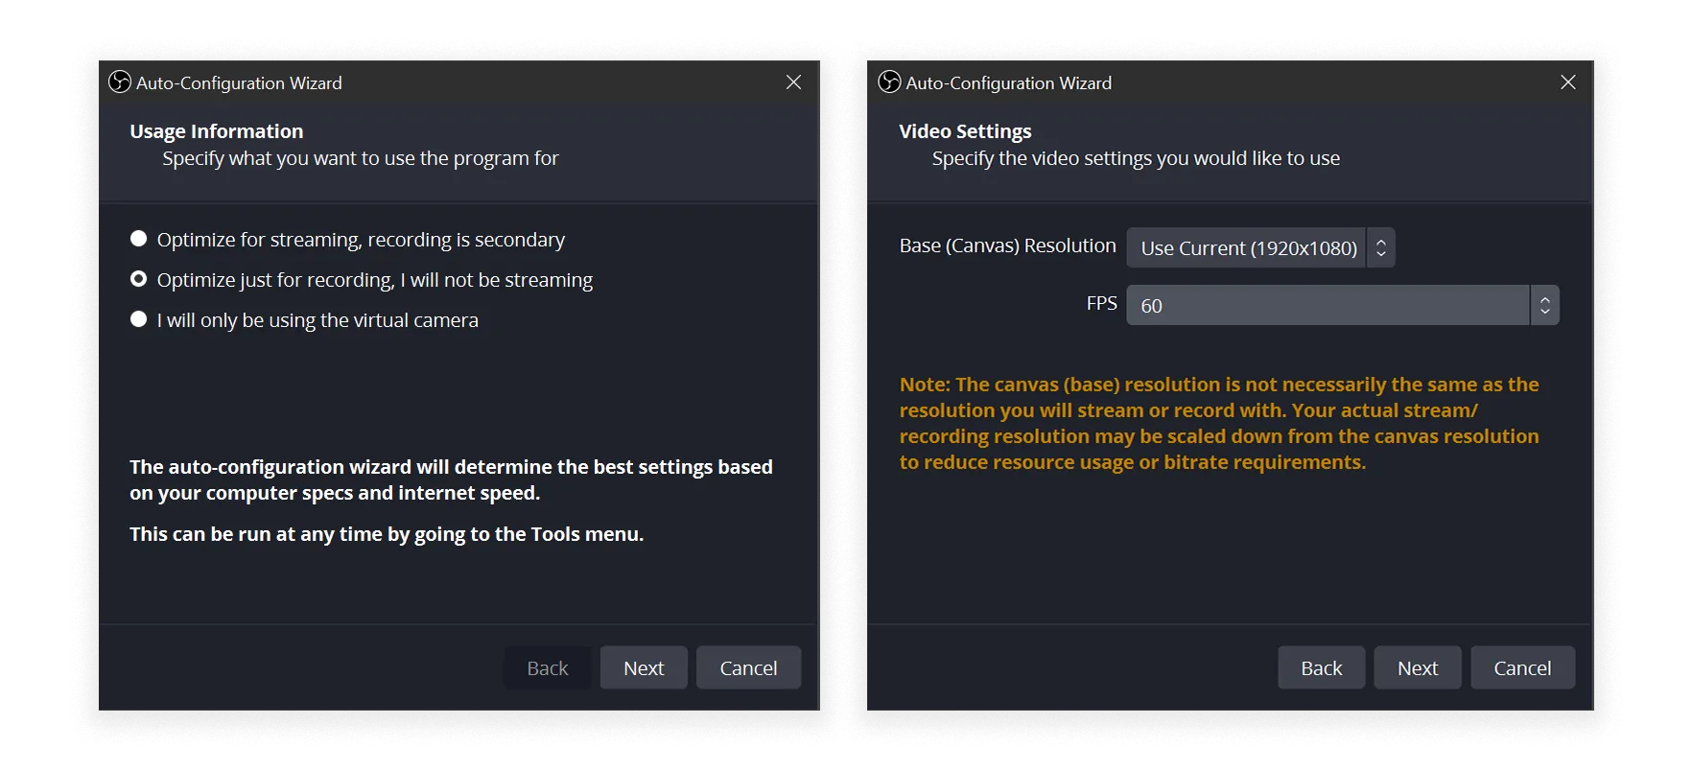The image size is (1692, 771).
Task: Click the title bar of the Video Settings wizard
Action: click(x=1295, y=82)
